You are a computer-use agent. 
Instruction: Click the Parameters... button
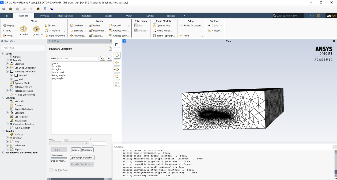coord(59,155)
